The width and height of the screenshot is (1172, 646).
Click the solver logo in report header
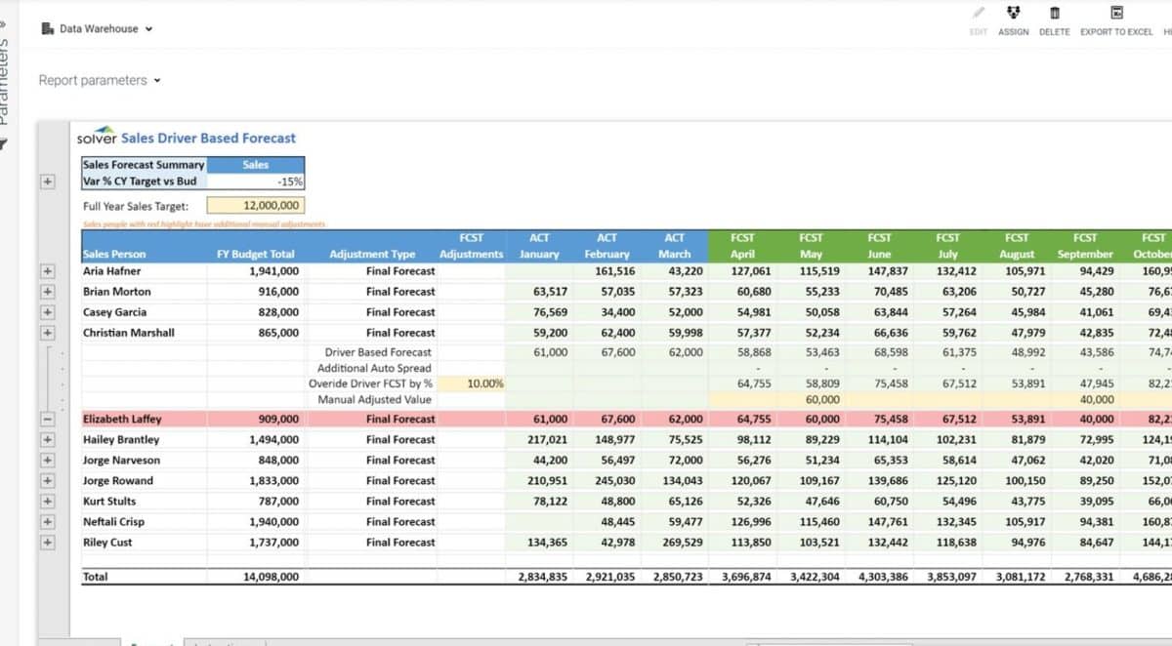pyautogui.click(x=97, y=138)
